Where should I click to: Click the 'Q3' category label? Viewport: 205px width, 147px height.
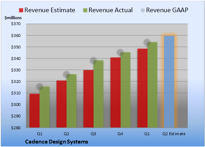(93, 134)
